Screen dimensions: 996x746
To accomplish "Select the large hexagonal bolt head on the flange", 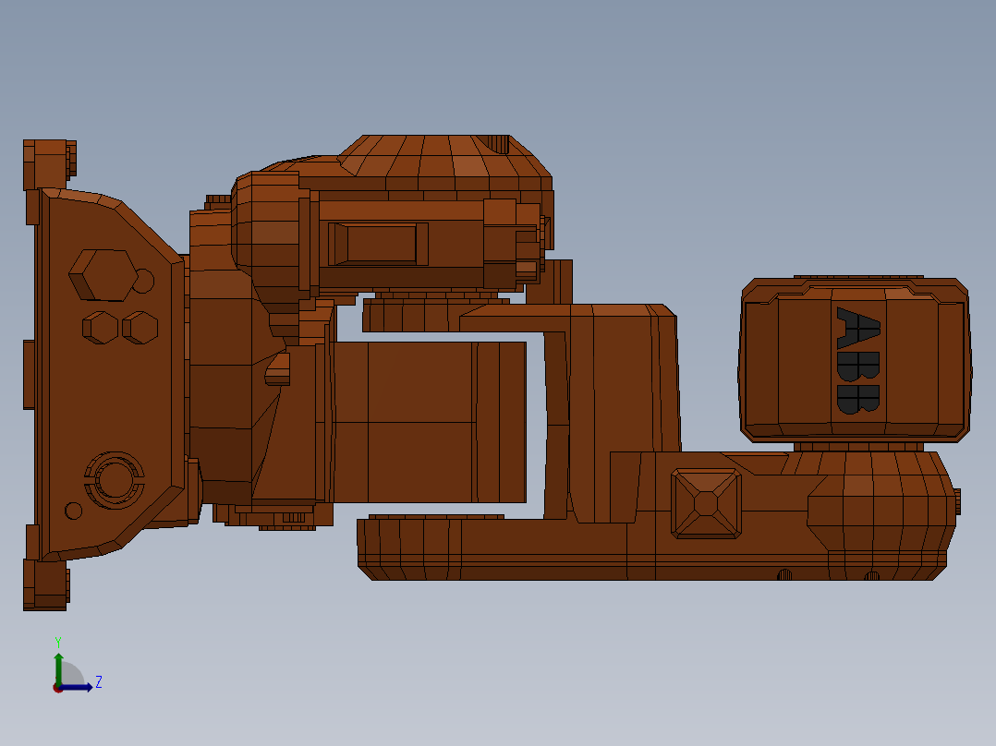I will (x=103, y=275).
